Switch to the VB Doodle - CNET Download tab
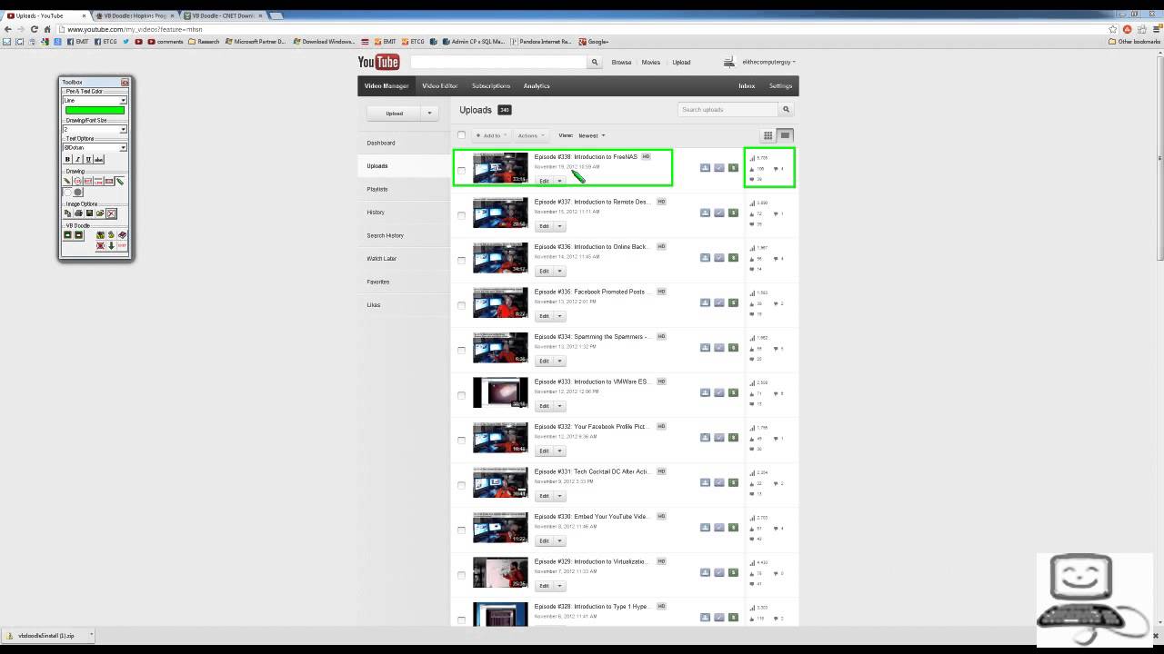The width and height of the screenshot is (1164, 654). (223, 15)
